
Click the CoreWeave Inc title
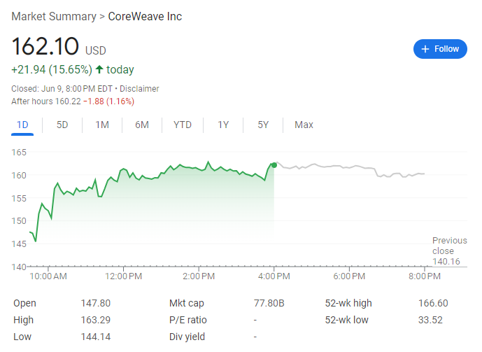click(145, 17)
